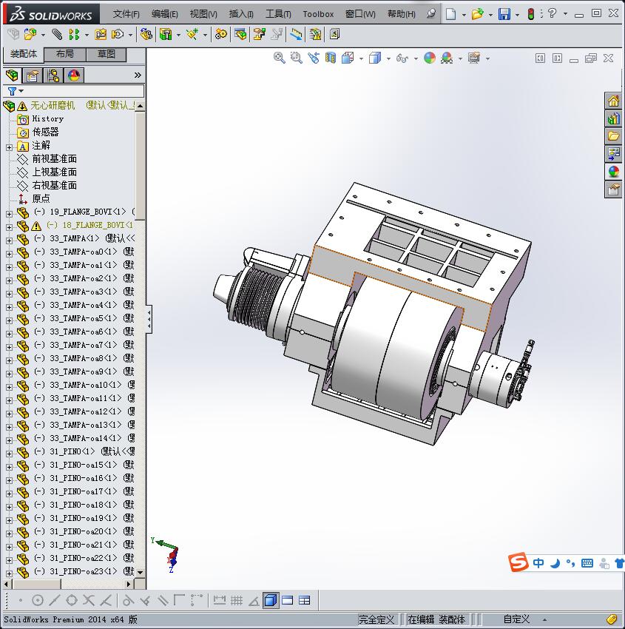Open the FeatureManager design tree tab
The height and width of the screenshot is (629, 625).
(x=12, y=75)
